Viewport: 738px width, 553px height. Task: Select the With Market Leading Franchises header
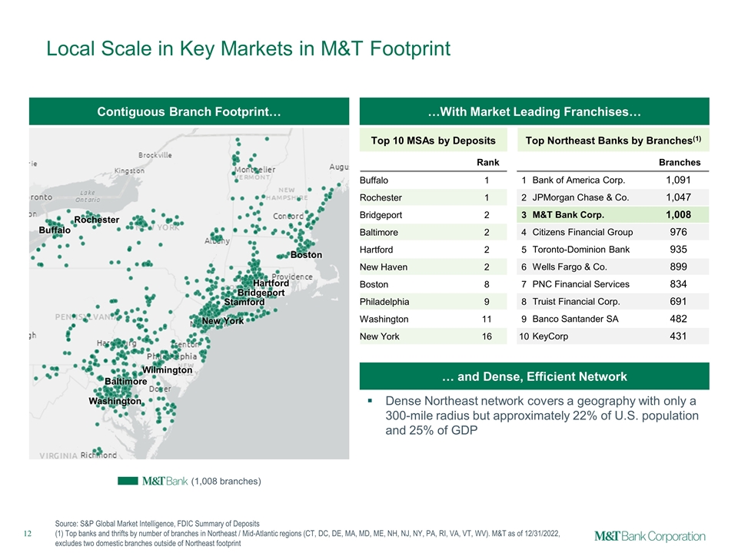[x=534, y=112]
